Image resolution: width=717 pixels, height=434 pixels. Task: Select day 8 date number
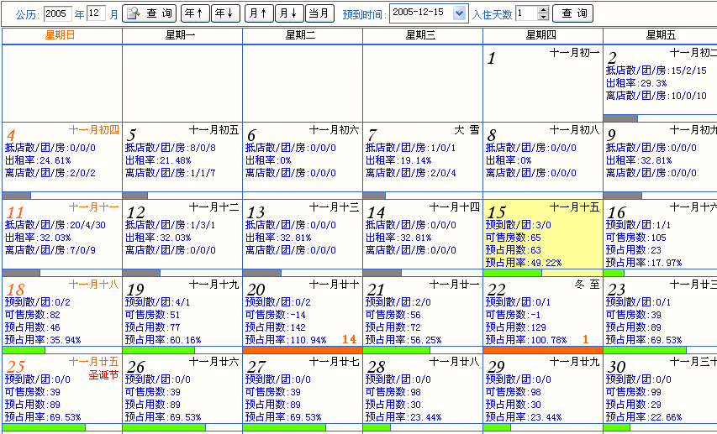pos(492,135)
